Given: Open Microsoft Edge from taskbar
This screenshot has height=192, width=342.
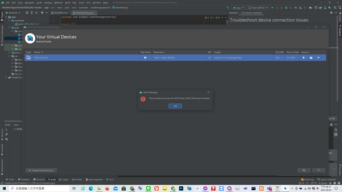Looking at the screenshot, I should tap(91, 189).
